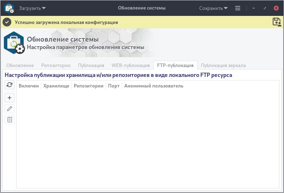284x193 pixels.
Task: Click the application icon in title bar
Action: pyautogui.click(x=9, y=8)
